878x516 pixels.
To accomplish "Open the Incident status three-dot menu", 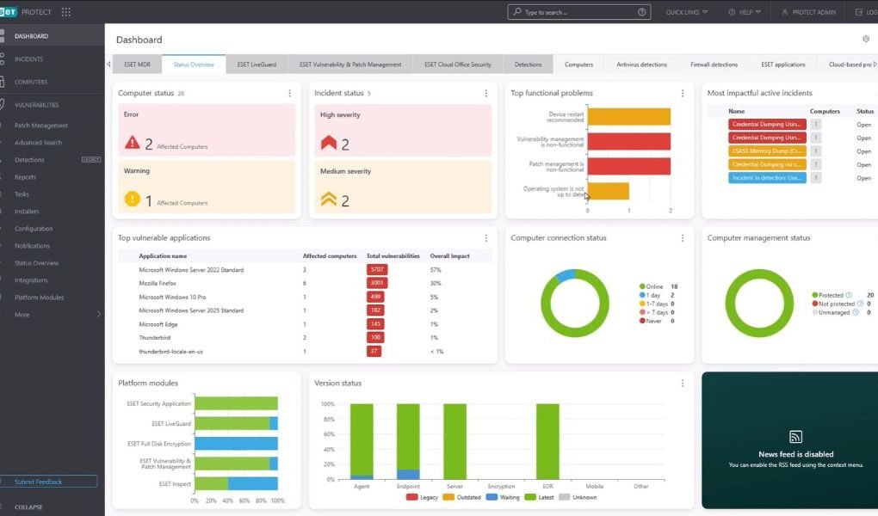I will [x=486, y=93].
